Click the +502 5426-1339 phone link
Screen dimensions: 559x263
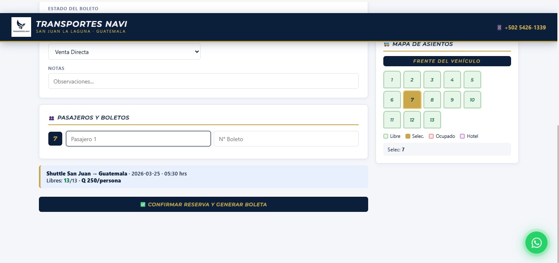[525, 27]
